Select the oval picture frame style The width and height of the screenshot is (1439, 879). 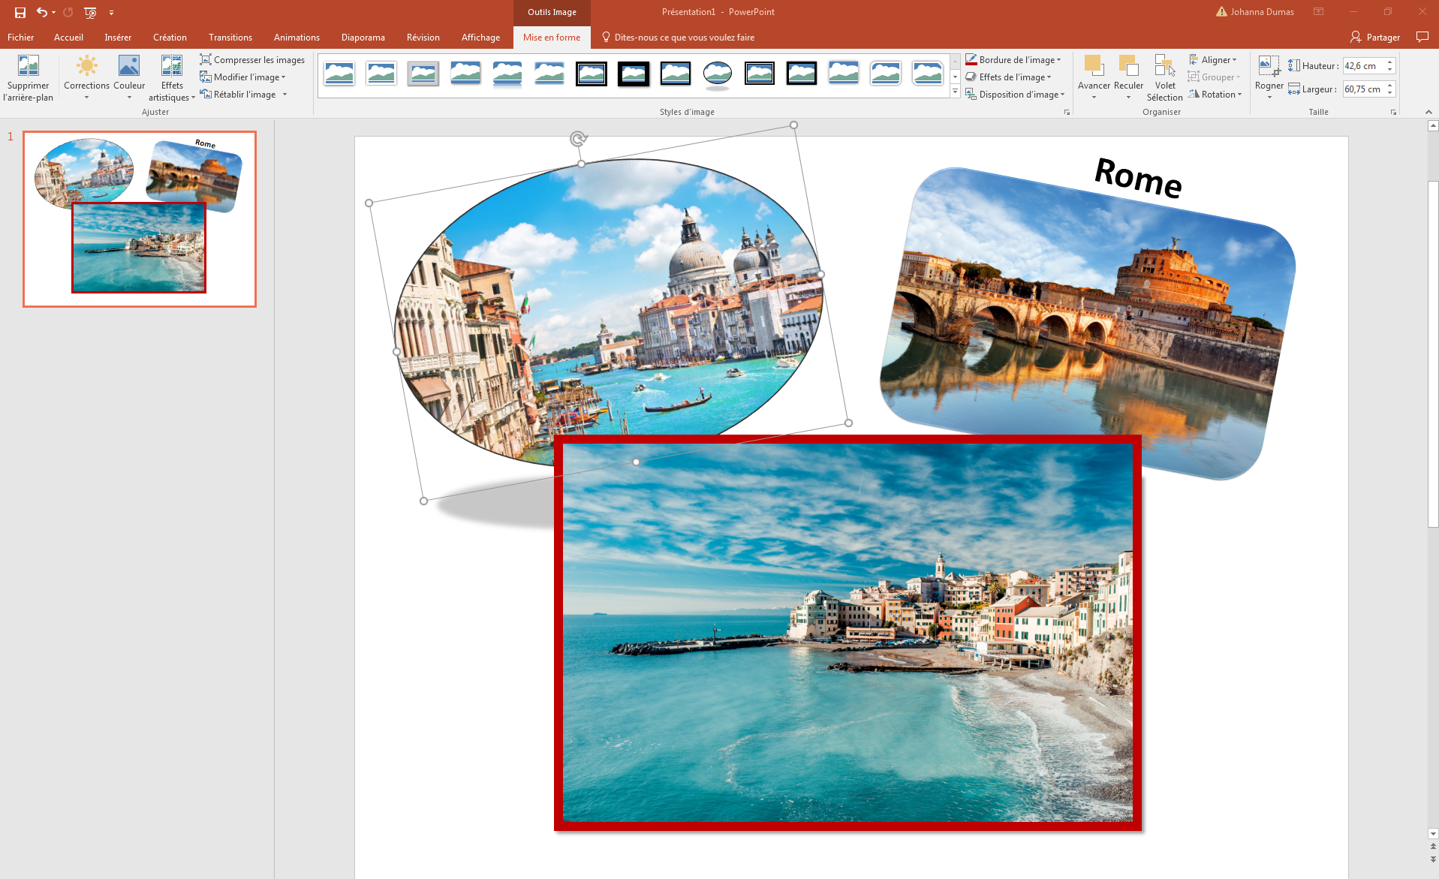click(718, 74)
